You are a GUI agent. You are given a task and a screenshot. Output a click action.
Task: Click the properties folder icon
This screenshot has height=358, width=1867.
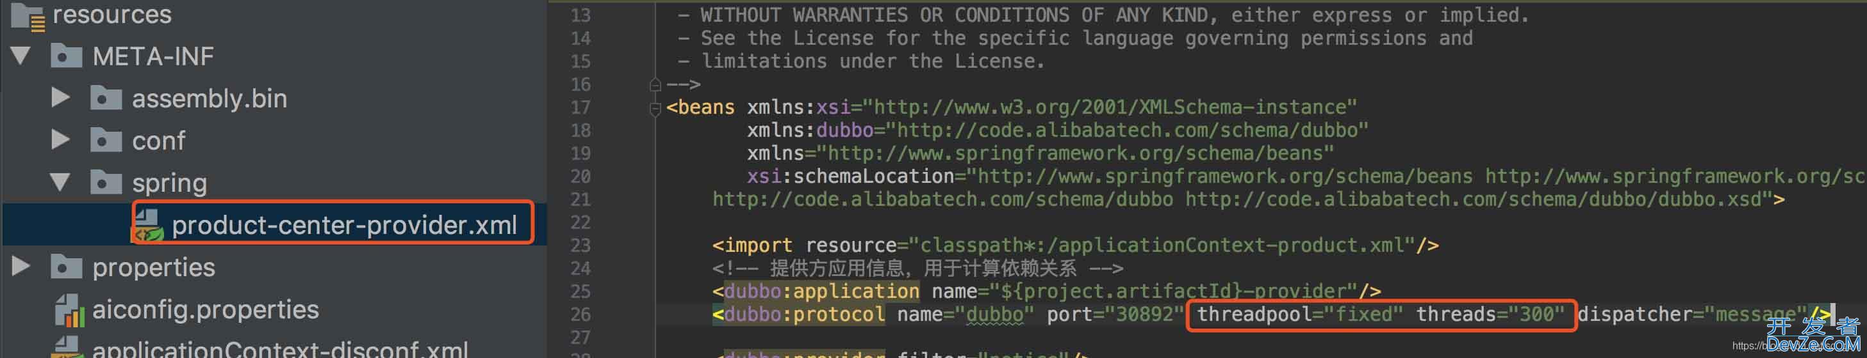point(66,267)
